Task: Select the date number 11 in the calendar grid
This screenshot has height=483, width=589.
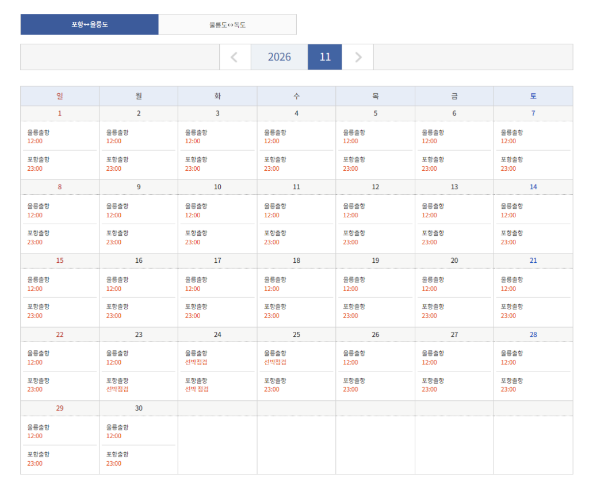Action: (x=296, y=187)
